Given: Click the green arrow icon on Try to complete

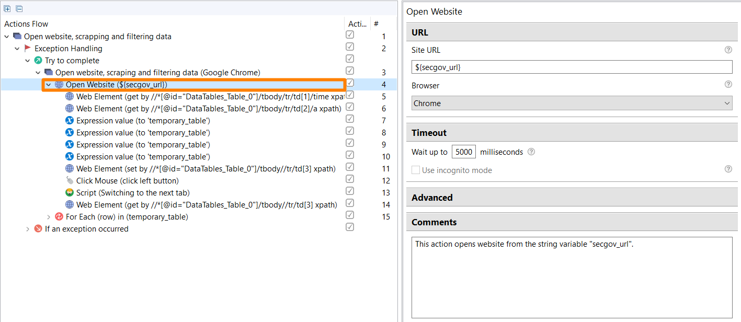Looking at the screenshot, I should [38, 61].
